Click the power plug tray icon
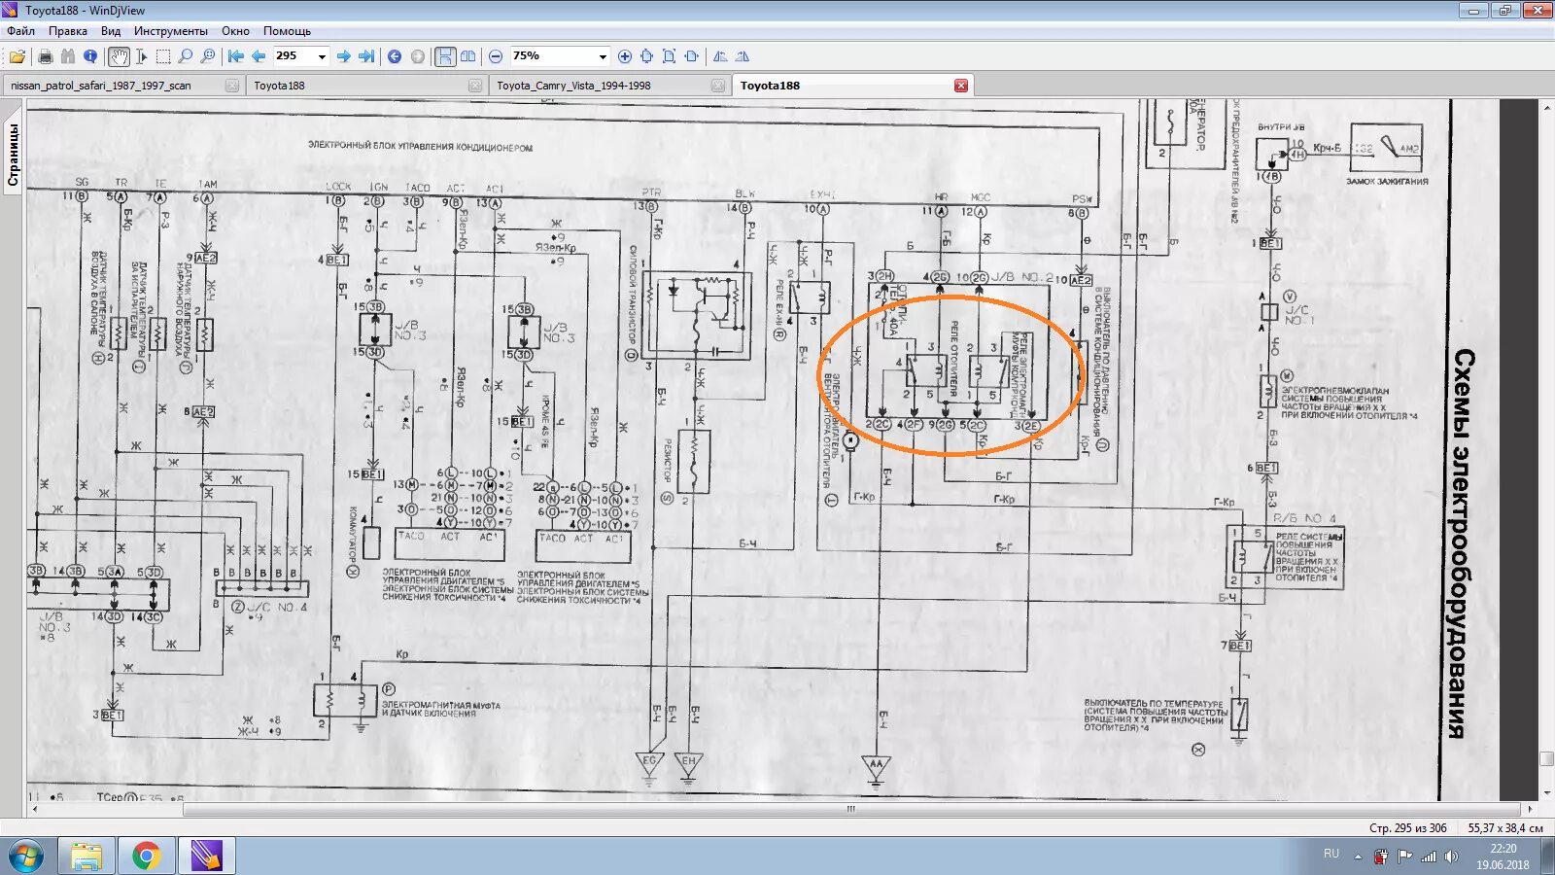 click(1381, 857)
